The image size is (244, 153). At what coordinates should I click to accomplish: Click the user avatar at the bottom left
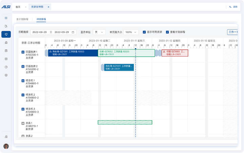pyautogui.click(x=6, y=146)
